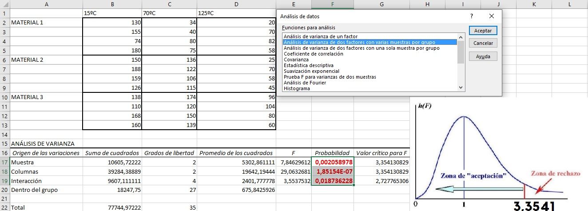This screenshot has height=211, width=588.
Task: Click probability cell 0,002058978
Action: (333, 162)
